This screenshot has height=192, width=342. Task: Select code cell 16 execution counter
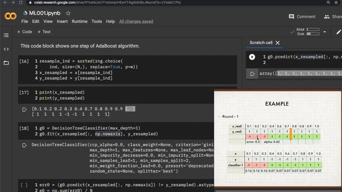[x=24, y=61]
